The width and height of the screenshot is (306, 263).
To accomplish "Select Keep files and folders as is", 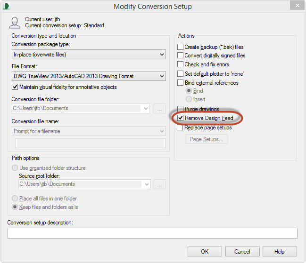I will point(15,207).
